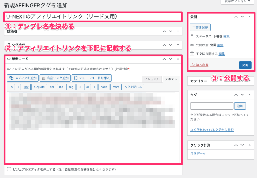The image size is (257, 178).
Task: Click タグを閉じる button
Action: click(x=133, y=87)
